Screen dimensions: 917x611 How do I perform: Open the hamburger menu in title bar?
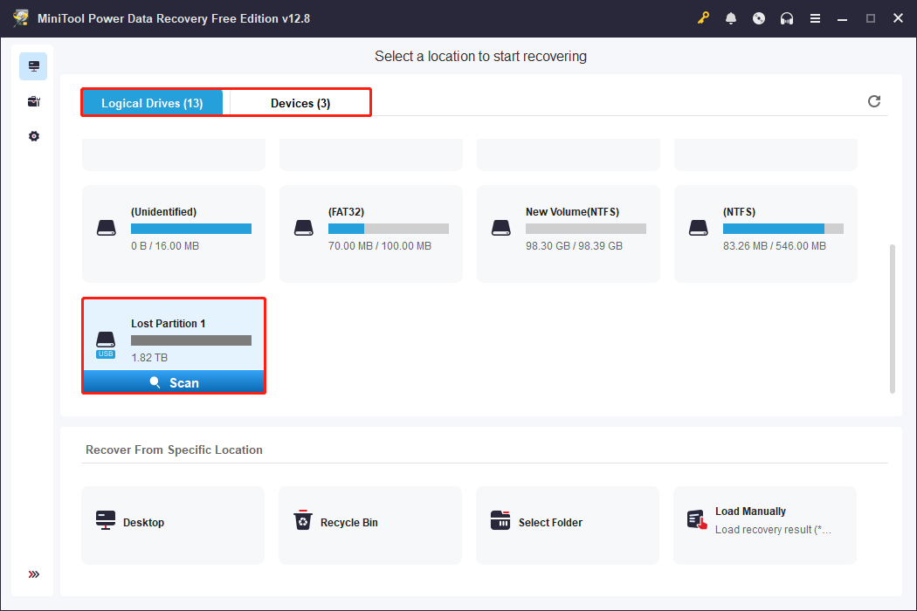click(x=815, y=18)
